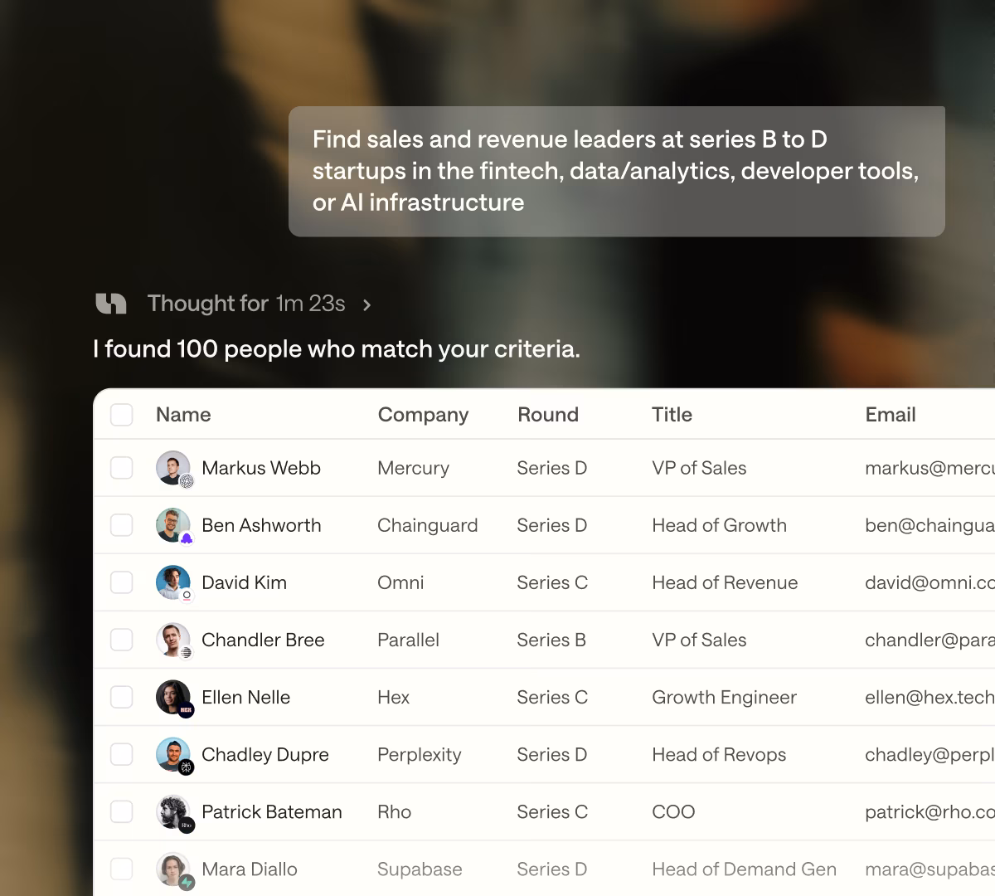Click the name Ben Ashworth

point(261,525)
